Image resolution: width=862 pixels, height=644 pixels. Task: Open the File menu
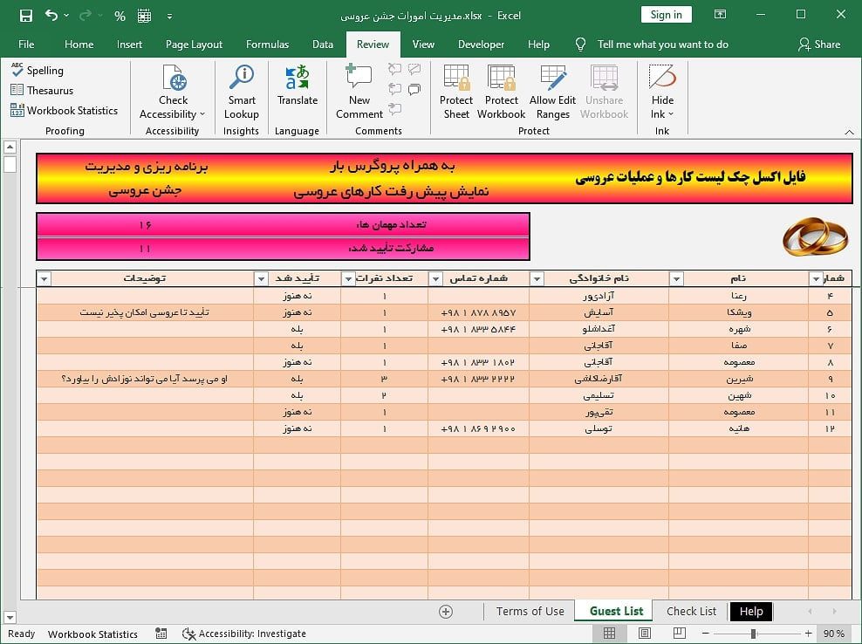(x=26, y=45)
